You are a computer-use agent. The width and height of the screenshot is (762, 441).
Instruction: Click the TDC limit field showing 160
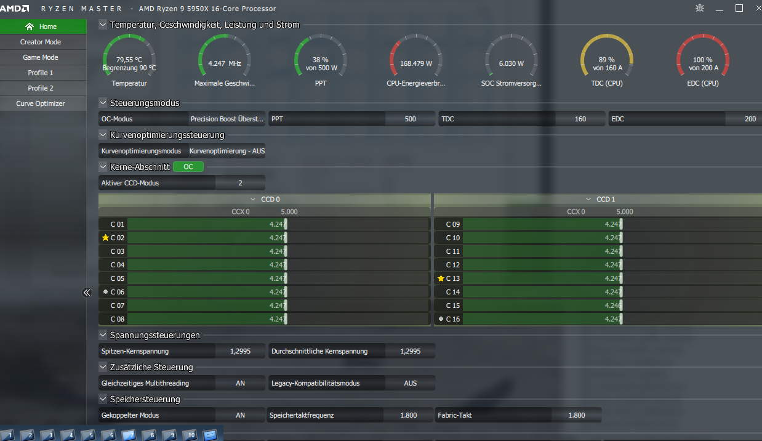[x=580, y=119]
